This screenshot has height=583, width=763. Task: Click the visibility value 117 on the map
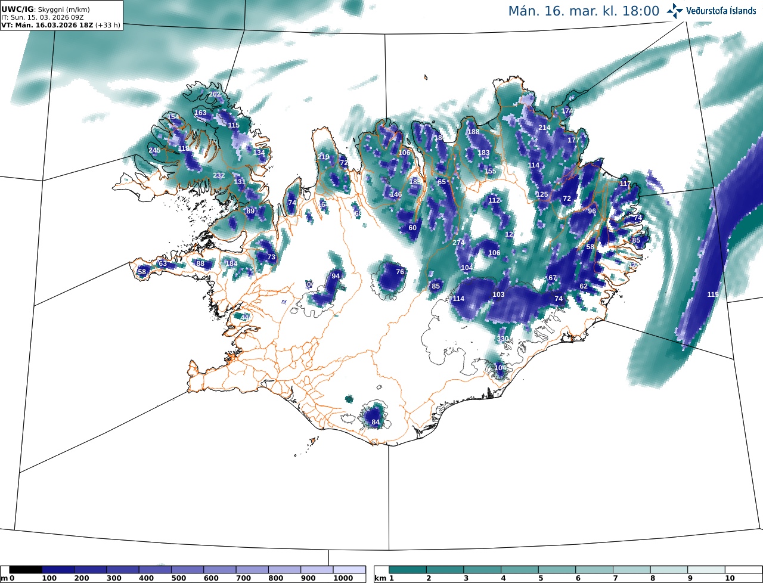click(625, 184)
